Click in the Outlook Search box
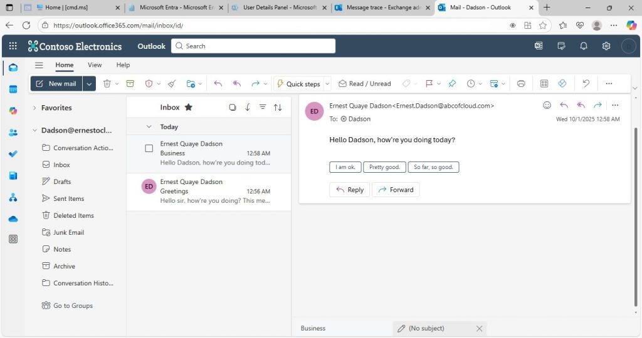 click(x=253, y=46)
